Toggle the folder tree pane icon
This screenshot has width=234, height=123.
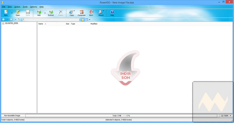pos(83,19)
